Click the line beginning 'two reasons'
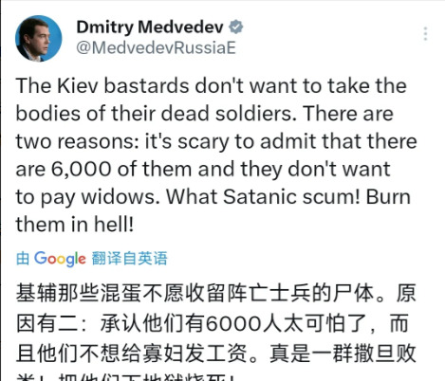 216,141
